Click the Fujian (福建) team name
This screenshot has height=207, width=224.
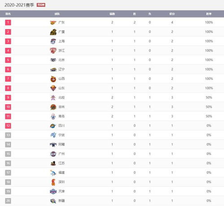(61, 172)
